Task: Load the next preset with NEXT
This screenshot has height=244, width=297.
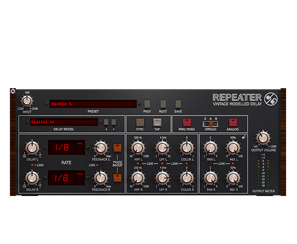Action: coord(163,104)
